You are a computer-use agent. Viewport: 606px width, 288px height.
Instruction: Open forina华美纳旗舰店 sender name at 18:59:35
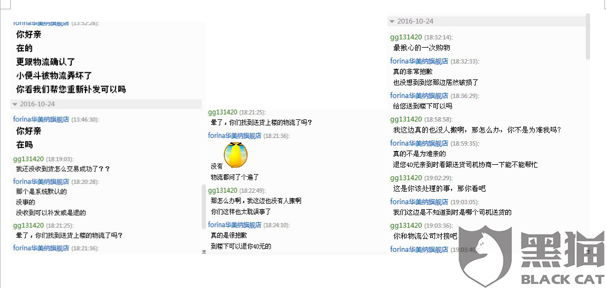[419, 143]
